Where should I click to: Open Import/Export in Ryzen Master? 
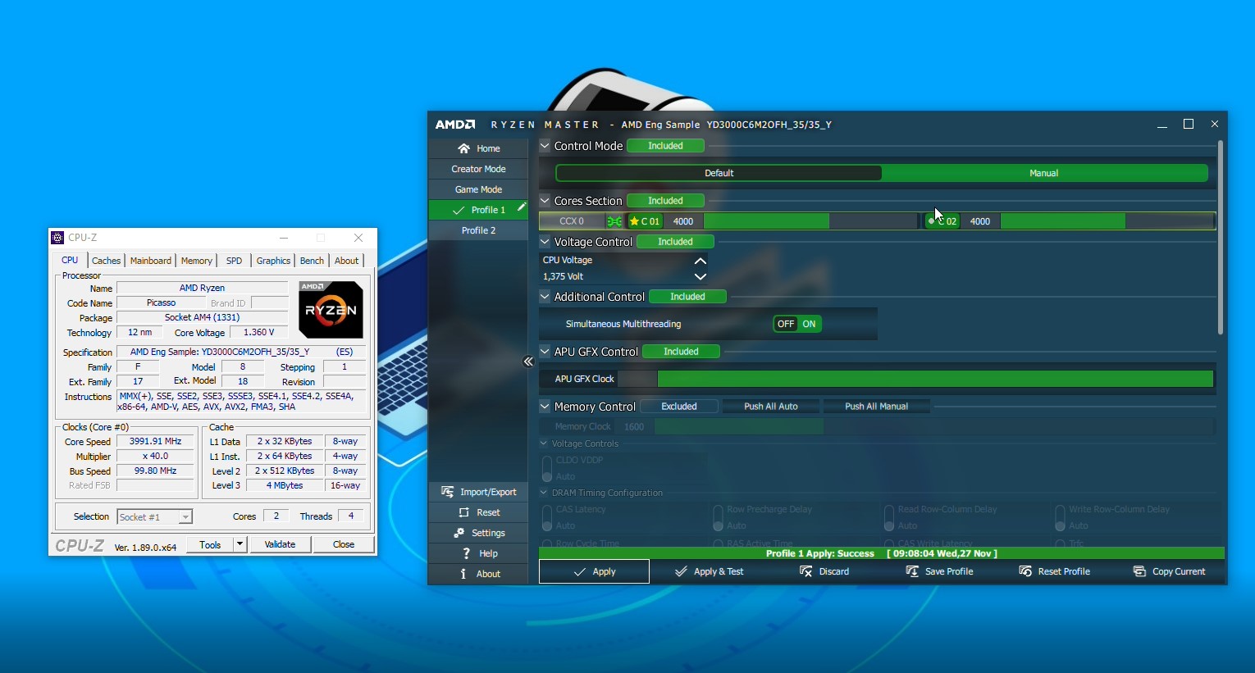point(478,492)
